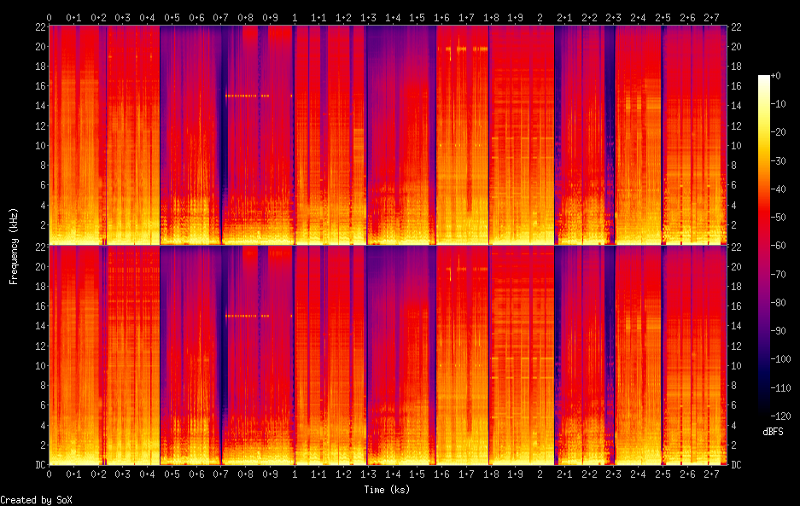Click the DC label on the right frequency axis

[x=738, y=465]
